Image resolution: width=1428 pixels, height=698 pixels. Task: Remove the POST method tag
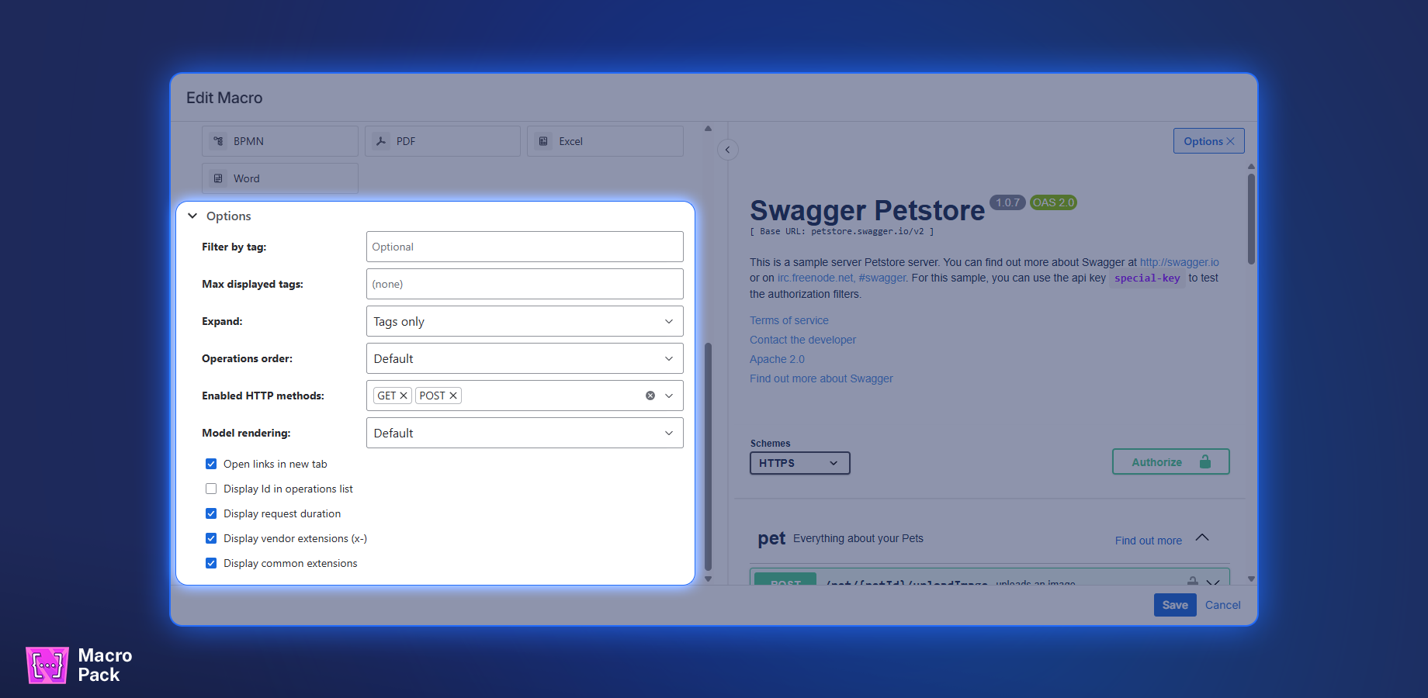(453, 396)
